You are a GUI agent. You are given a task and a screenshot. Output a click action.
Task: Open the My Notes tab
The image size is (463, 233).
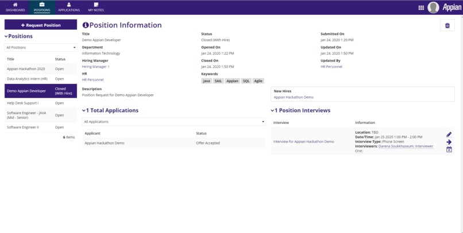pos(96,7)
